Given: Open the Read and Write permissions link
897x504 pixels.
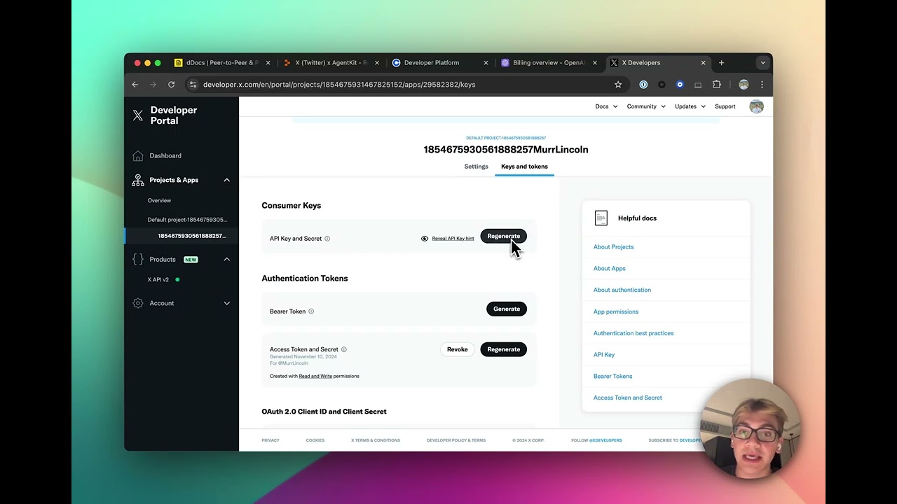Looking at the screenshot, I should pos(315,376).
